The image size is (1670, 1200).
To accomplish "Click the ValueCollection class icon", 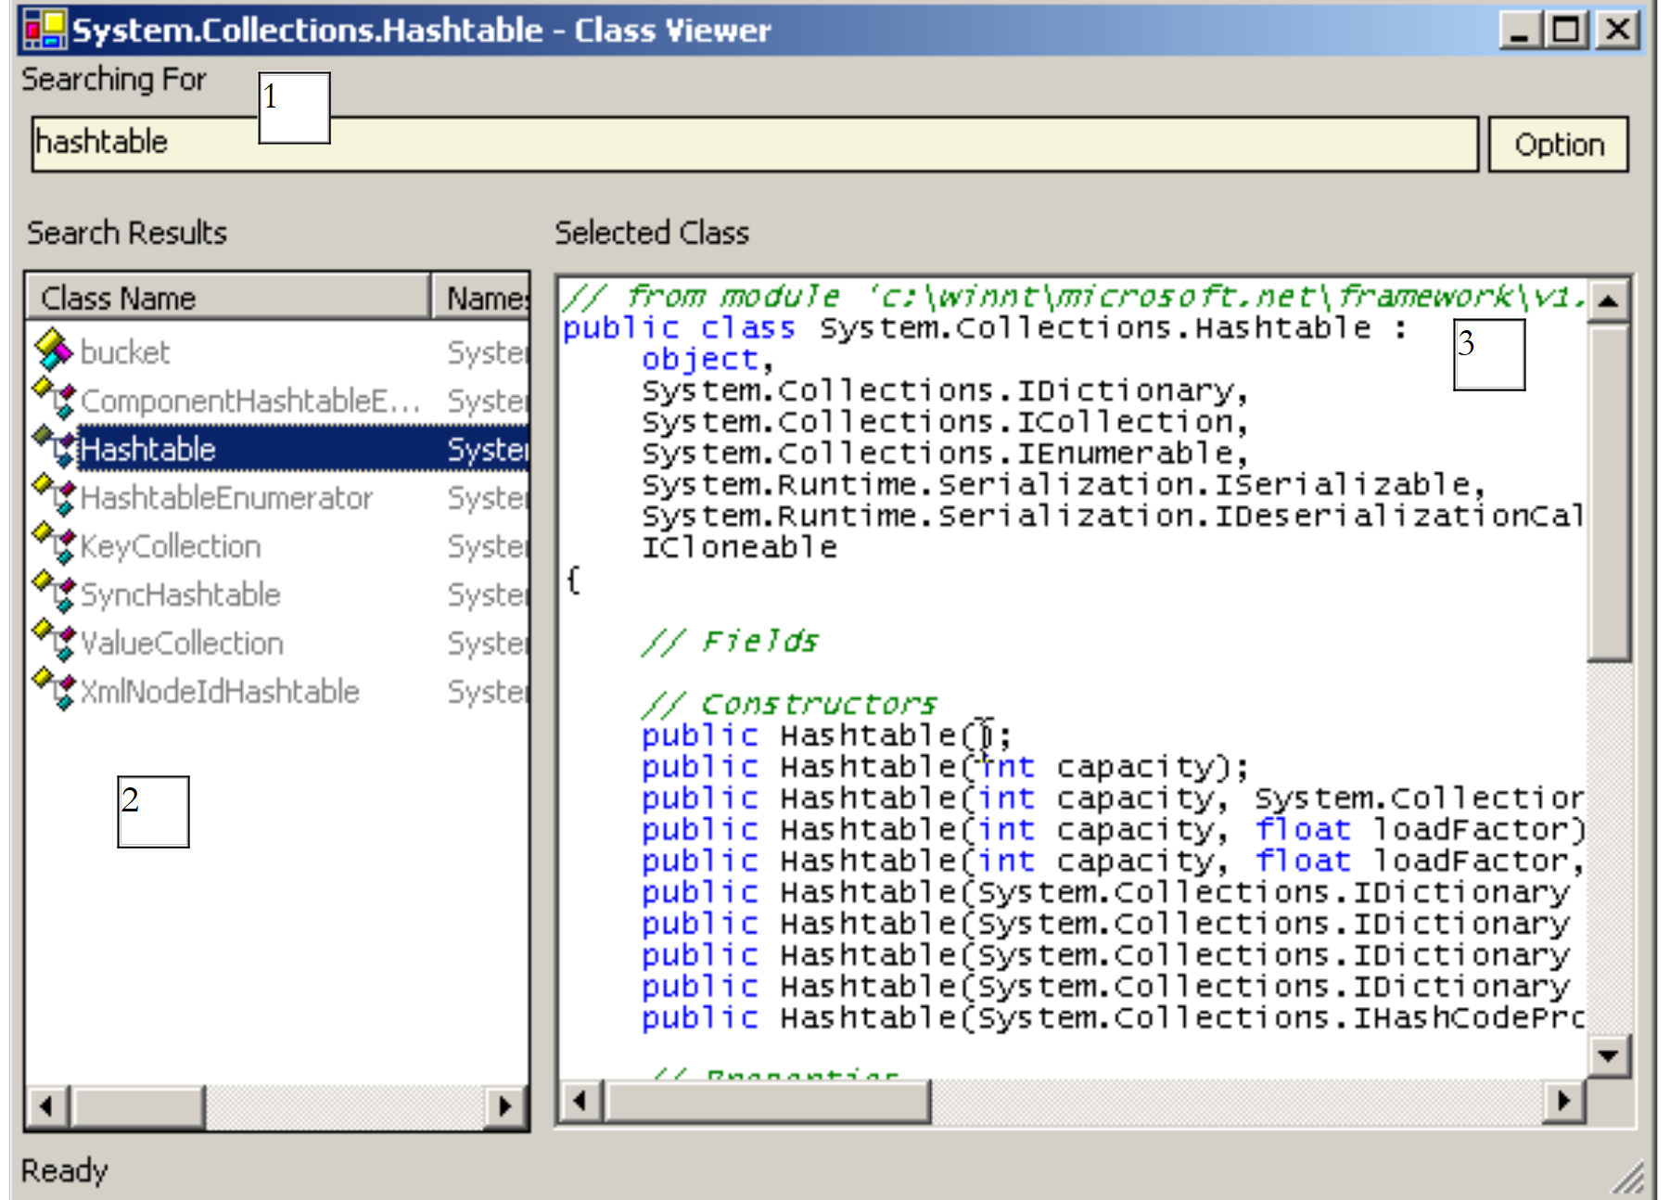I will (54, 641).
